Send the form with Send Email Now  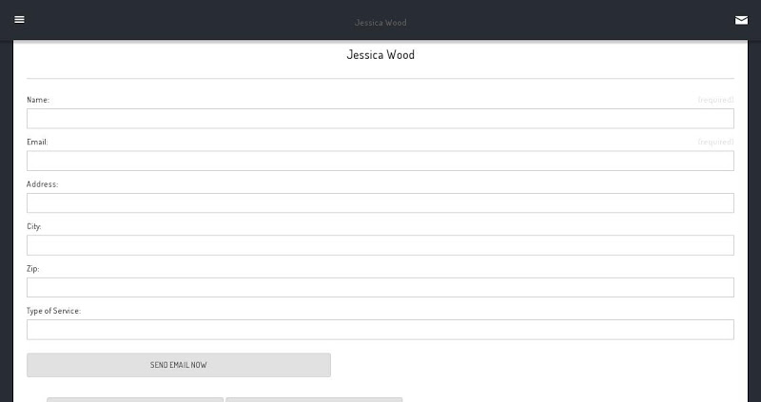coord(179,365)
